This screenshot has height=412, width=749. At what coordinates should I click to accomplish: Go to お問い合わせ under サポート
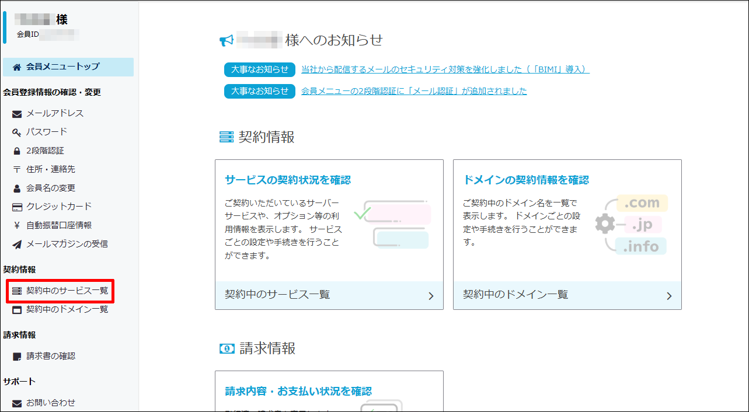click(50, 403)
